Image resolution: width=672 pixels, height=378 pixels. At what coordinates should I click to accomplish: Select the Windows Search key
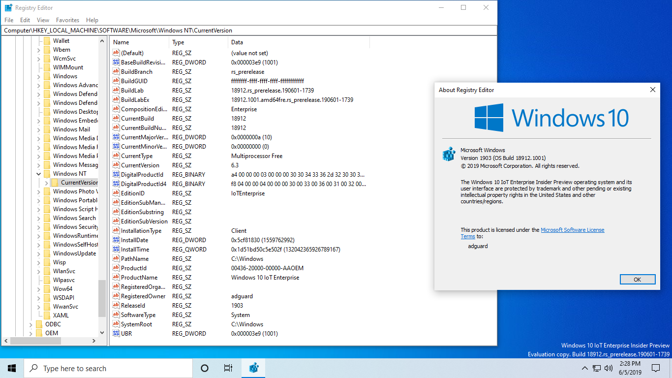pyautogui.click(x=74, y=218)
